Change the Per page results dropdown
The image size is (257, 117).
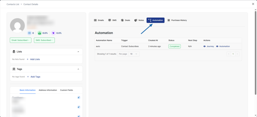[x=134, y=54]
